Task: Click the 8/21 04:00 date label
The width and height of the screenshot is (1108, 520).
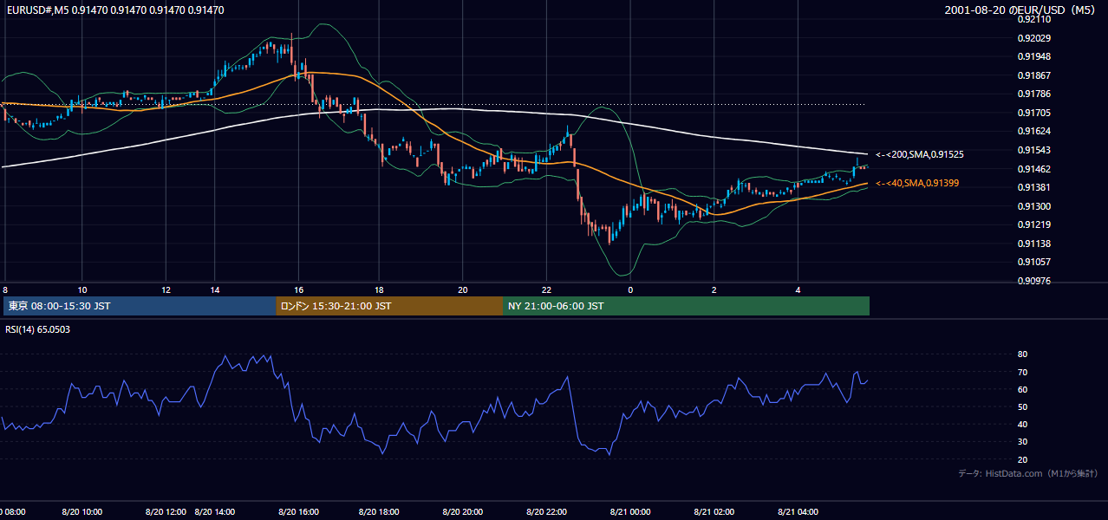Action: pos(798,511)
